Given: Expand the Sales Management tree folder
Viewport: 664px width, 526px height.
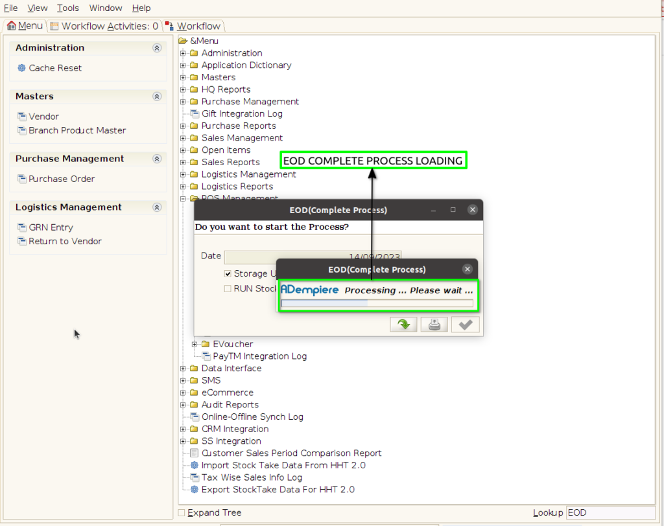Looking at the screenshot, I should tap(183, 138).
